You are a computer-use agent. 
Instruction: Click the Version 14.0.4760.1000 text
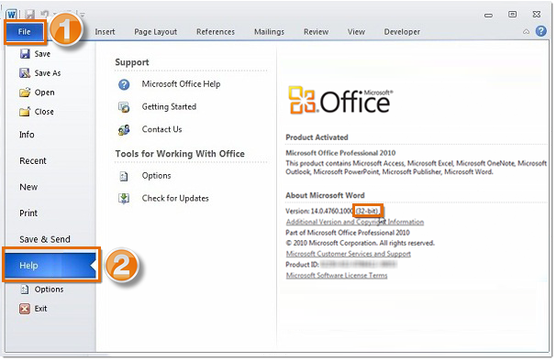pyautogui.click(x=319, y=212)
